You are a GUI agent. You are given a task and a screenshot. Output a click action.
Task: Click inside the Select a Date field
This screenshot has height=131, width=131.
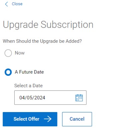pyautogui.click(x=50, y=97)
